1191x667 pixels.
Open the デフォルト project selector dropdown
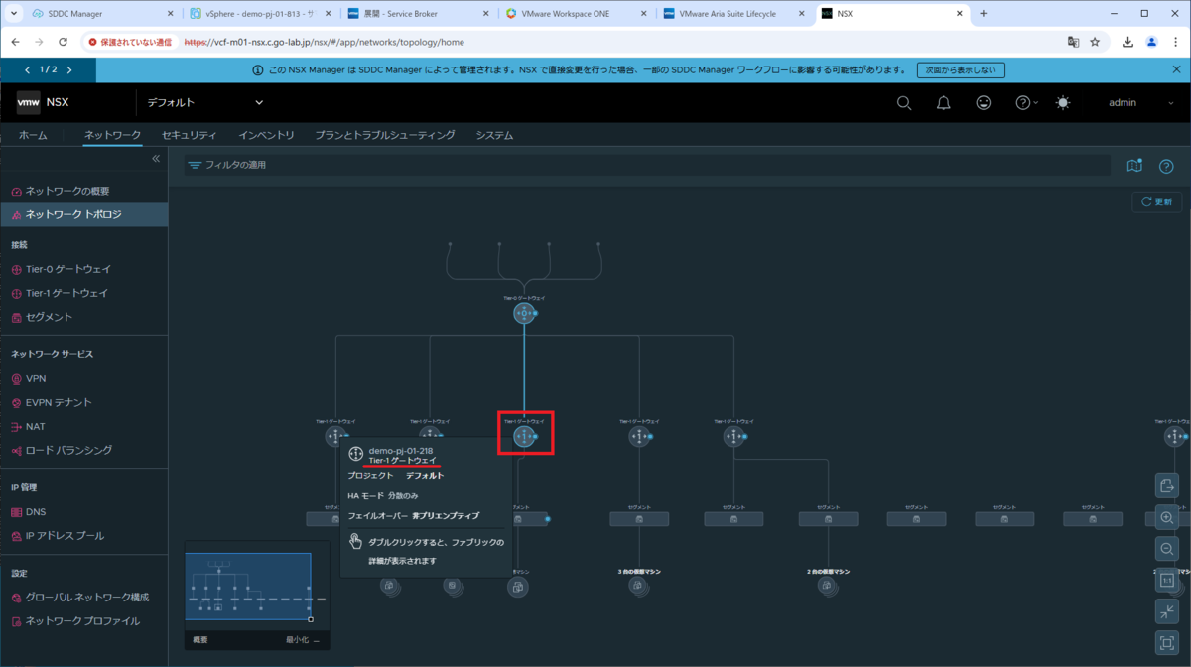(205, 103)
